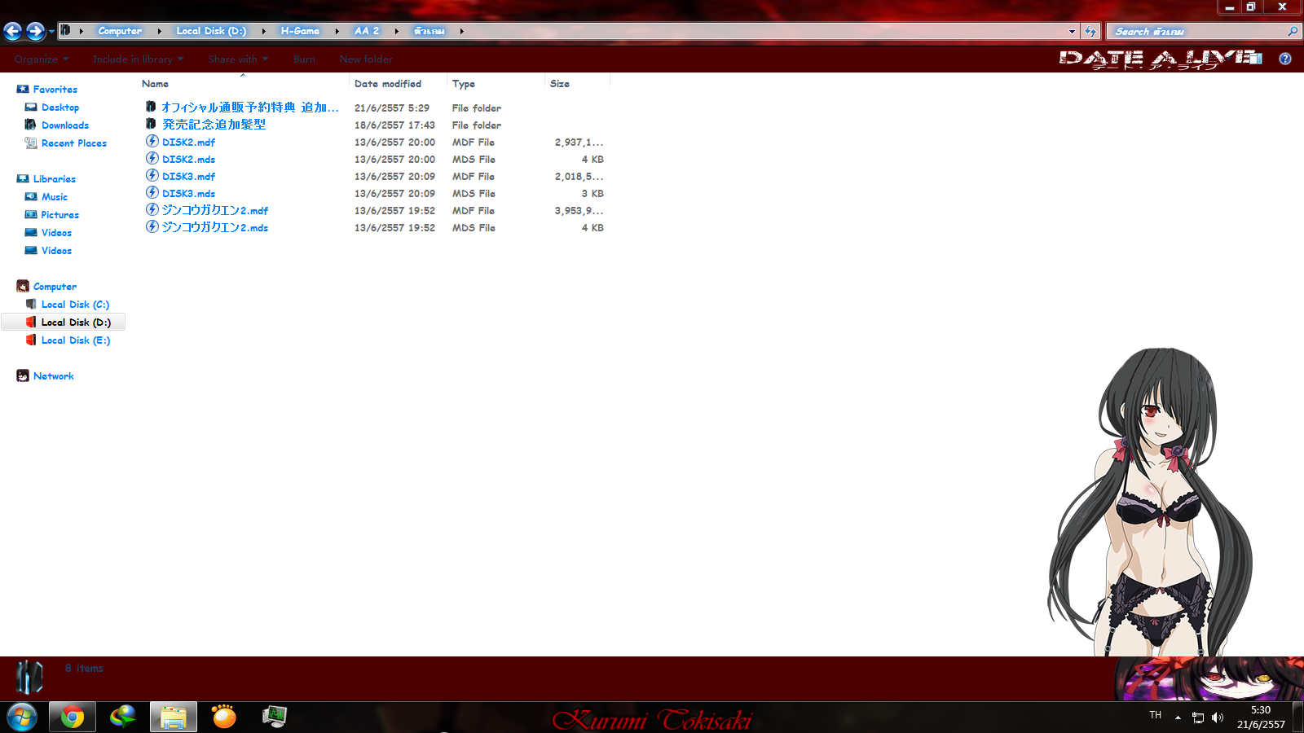
Task: Open the address bar previous locations dropdown
Action: click(1072, 32)
